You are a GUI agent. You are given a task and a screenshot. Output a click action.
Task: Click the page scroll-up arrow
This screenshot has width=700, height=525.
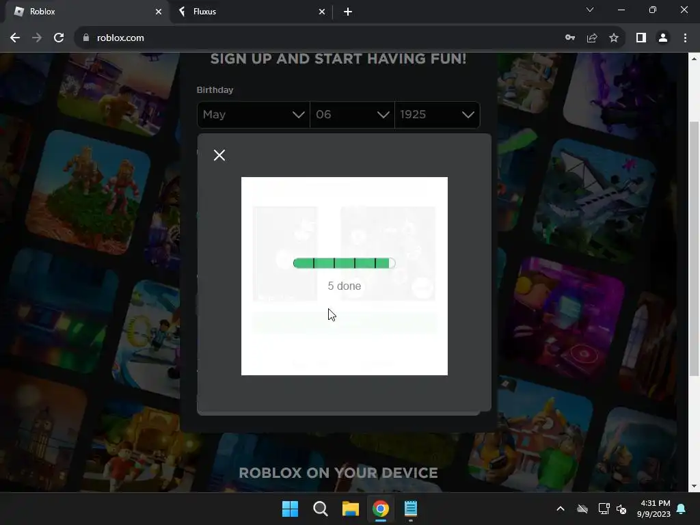[695, 59]
